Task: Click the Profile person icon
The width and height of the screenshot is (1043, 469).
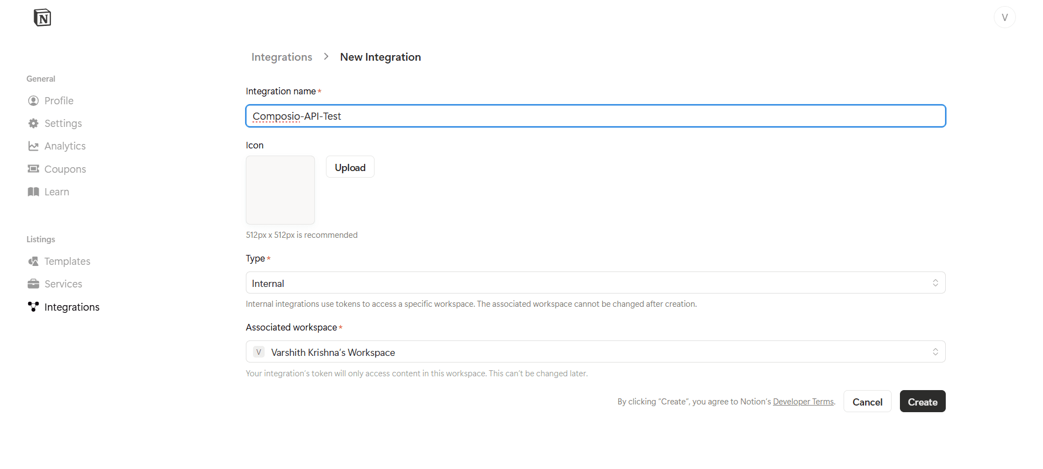Action: tap(34, 100)
